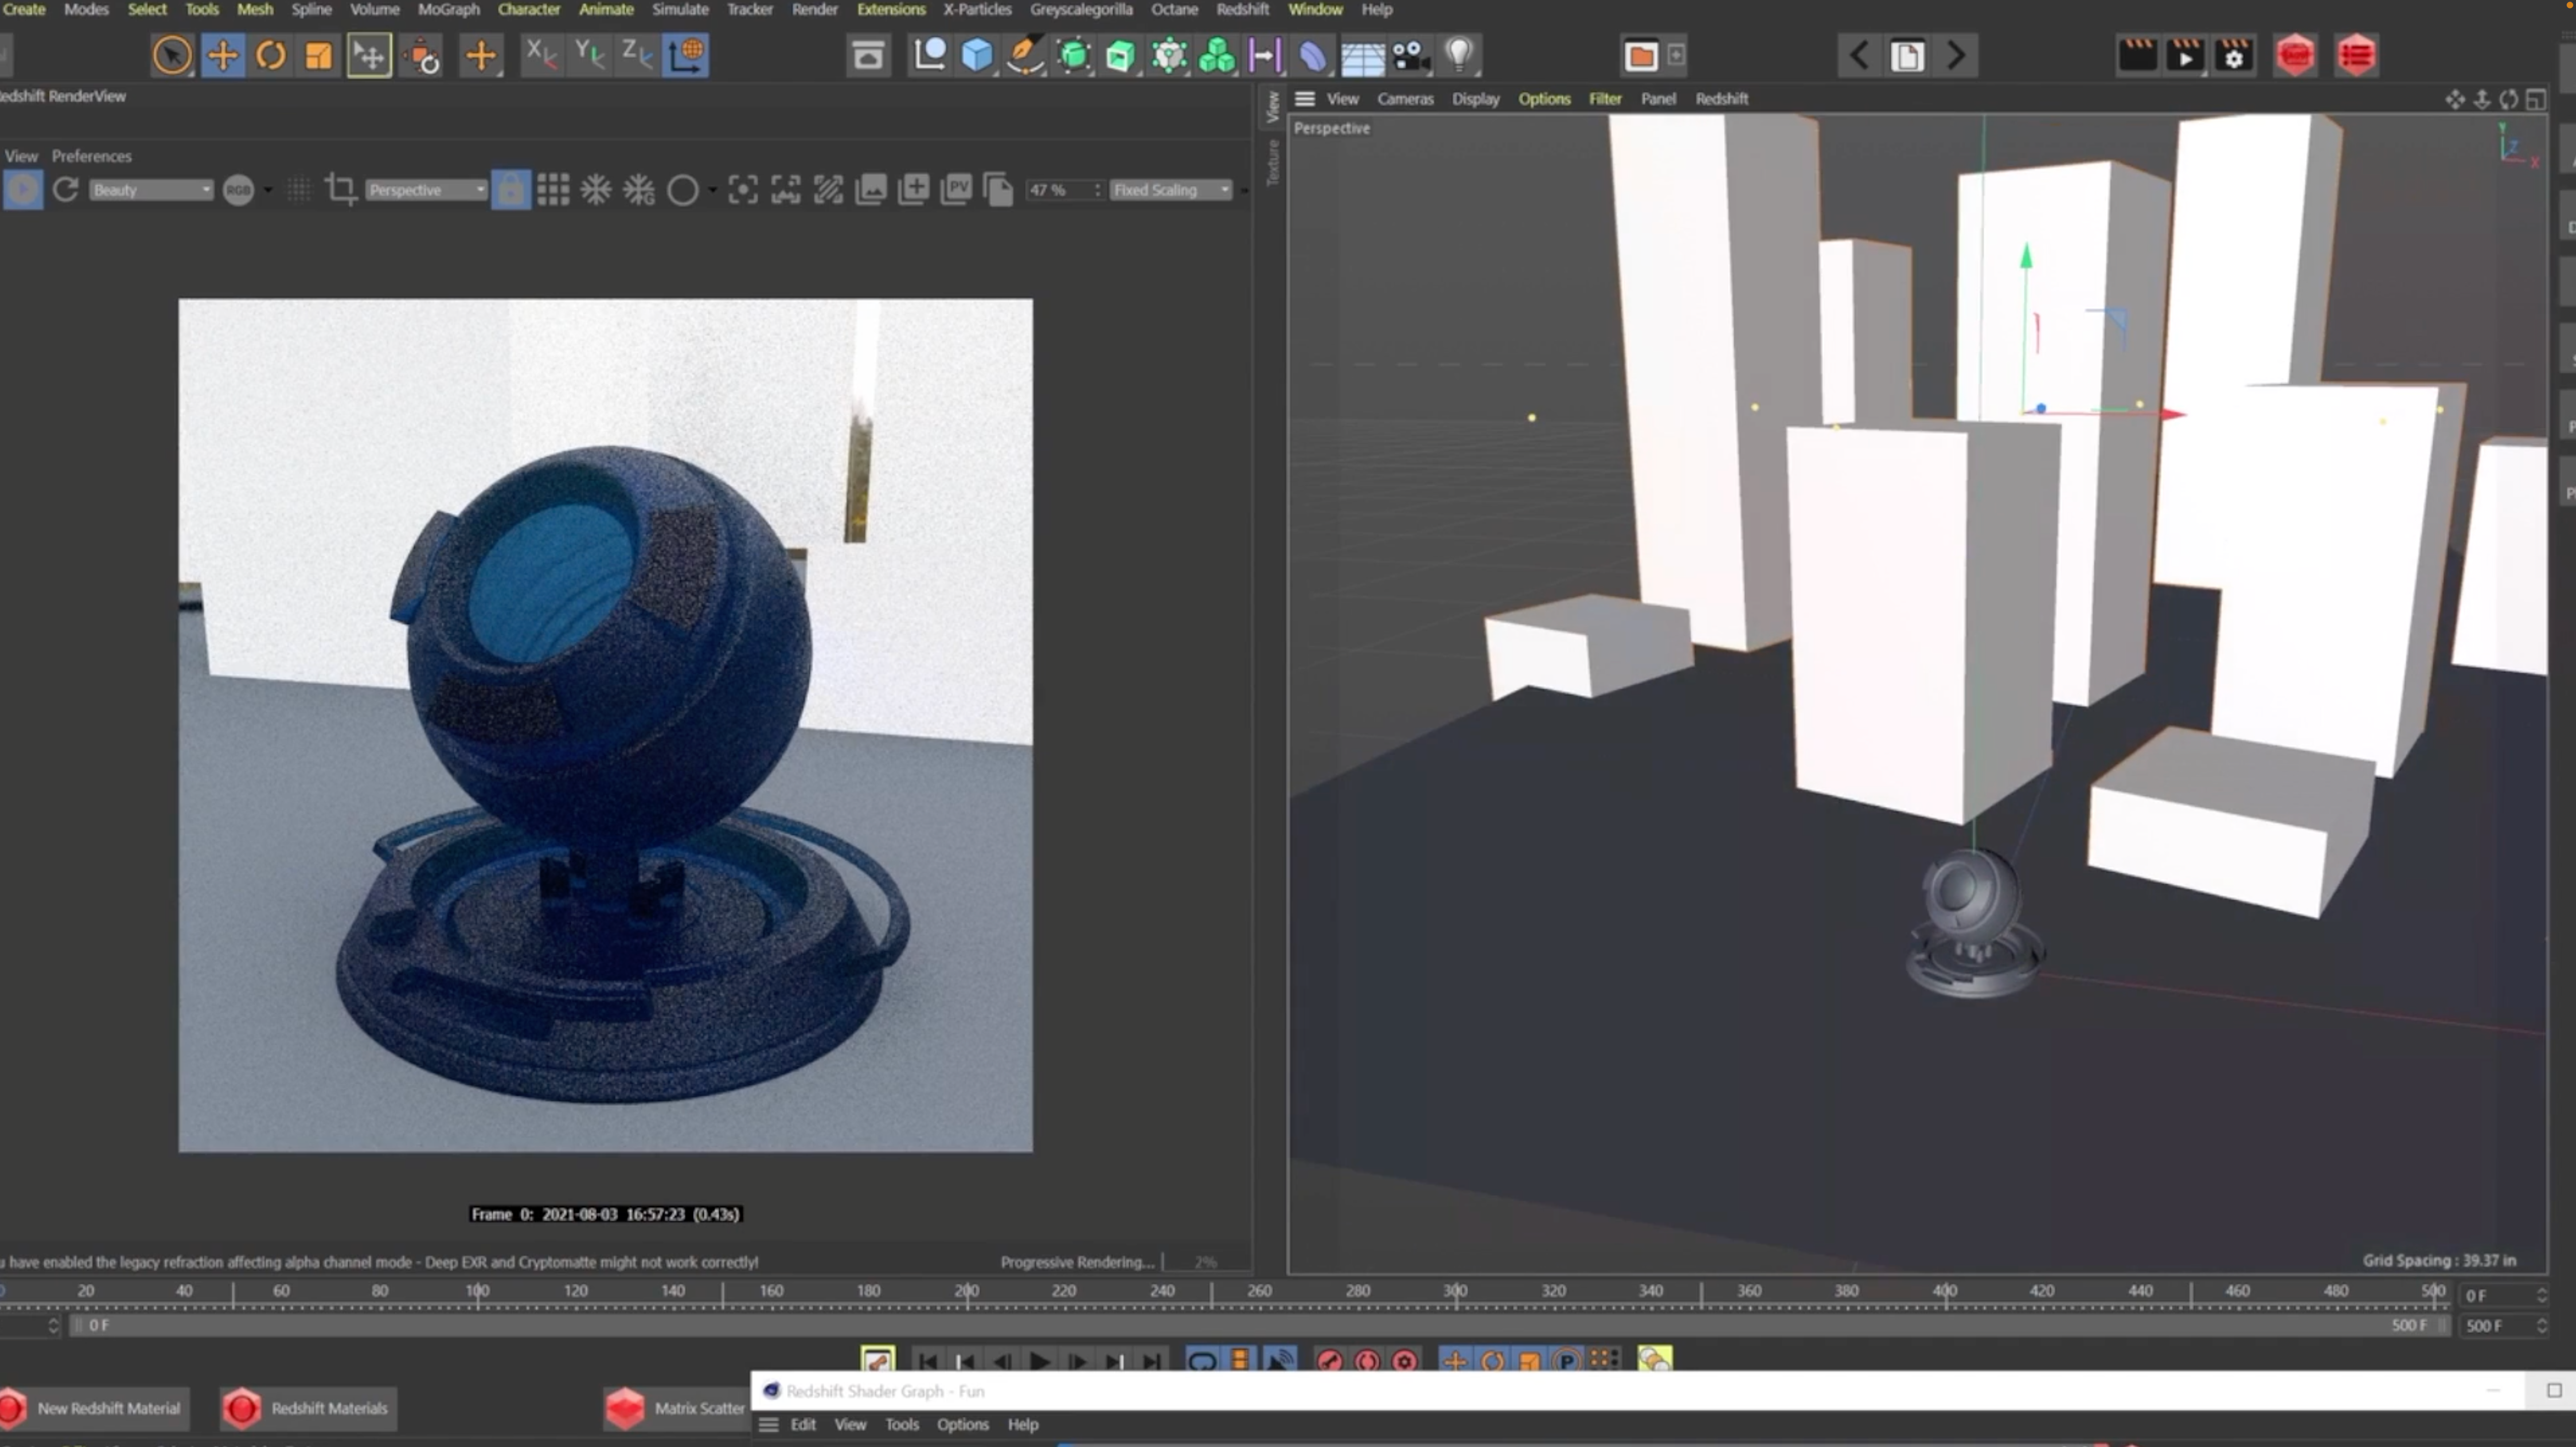
Task: Open the Perspective camera dropdown in RenderView
Action: [426, 190]
